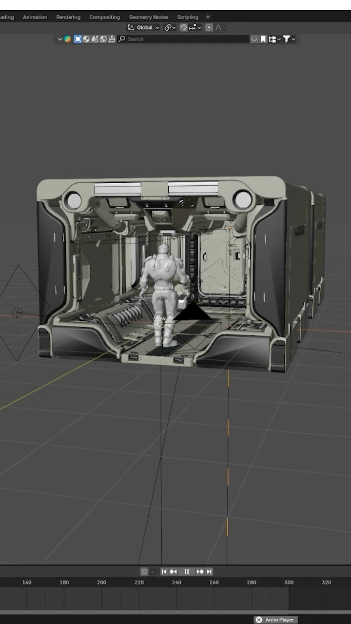Open the Geometry Nodes workspace tab
This screenshot has height=624, width=351.
coord(148,17)
